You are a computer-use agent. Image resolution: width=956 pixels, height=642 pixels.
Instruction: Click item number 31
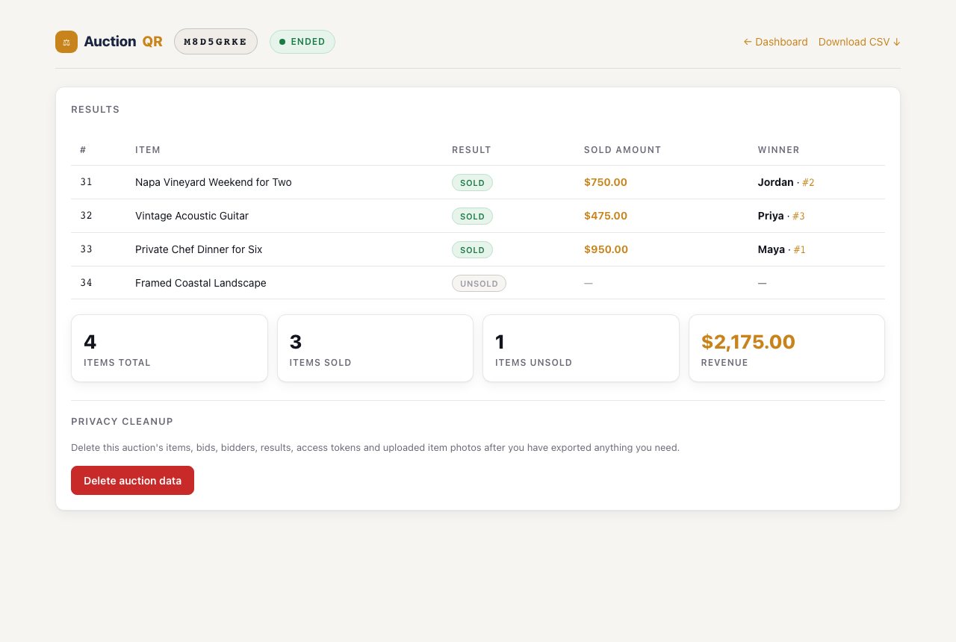(86, 182)
